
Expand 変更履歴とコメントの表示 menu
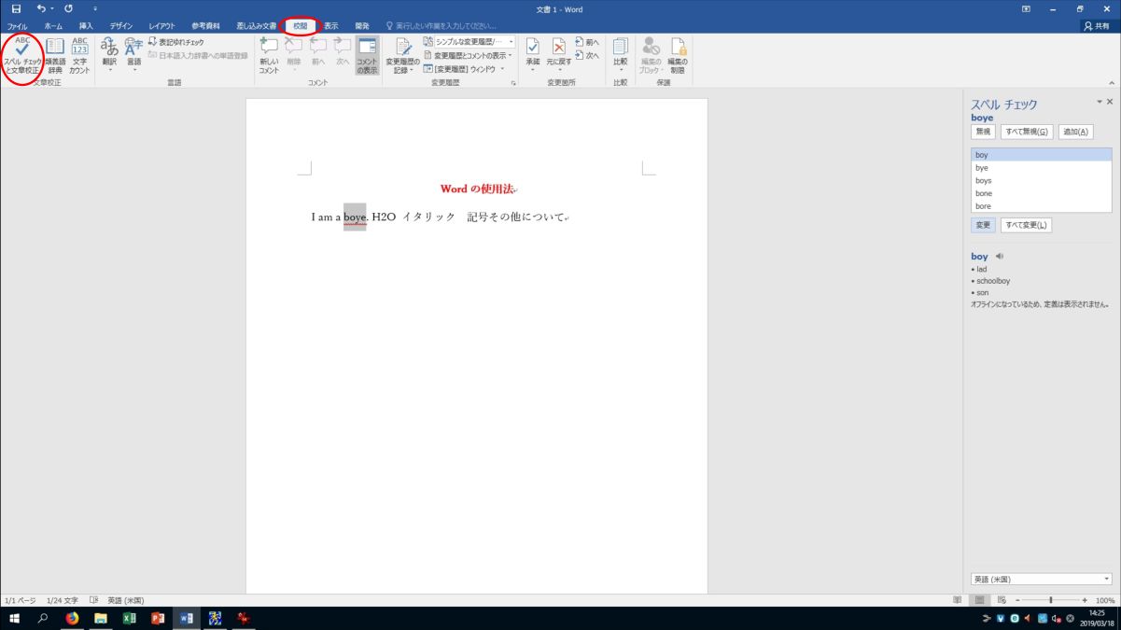coord(468,55)
